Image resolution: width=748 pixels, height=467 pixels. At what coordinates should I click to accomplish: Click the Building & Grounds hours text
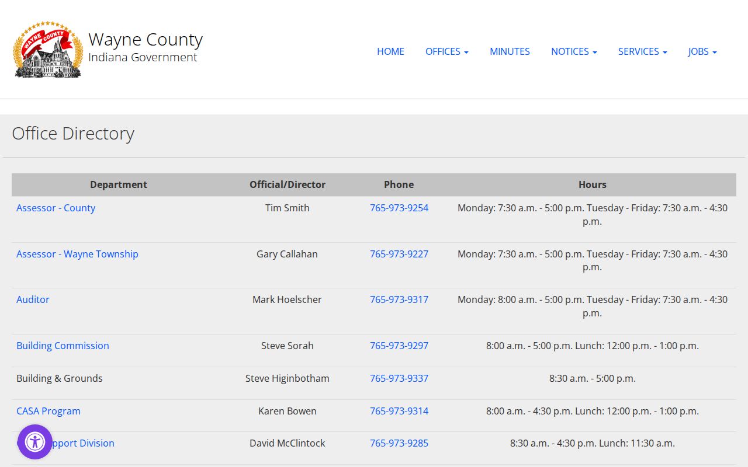(593, 378)
